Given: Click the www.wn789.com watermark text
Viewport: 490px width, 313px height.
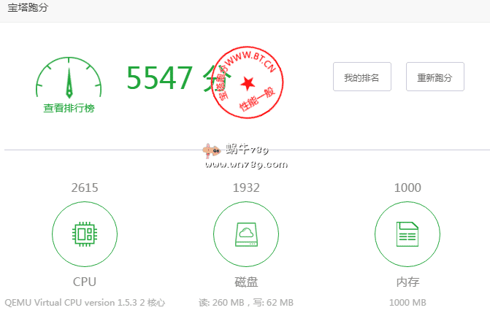Looking at the screenshot, I should pos(245,165).
